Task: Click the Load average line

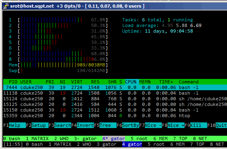Action: (162, 25)
